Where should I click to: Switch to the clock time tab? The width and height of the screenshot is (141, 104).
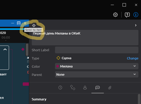[60, 88]
